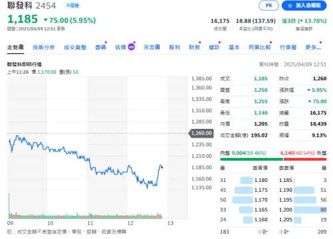Screen dimensions: 333x239
Task: Click the 半導體 industry tag
Action: [73, 5]
